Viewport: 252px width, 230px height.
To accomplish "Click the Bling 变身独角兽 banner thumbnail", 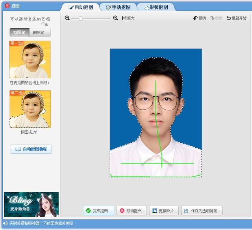I will pos(31,204).
